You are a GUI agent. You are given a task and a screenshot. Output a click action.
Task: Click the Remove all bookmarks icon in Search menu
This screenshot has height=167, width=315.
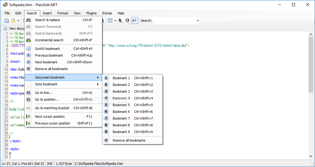[28, 69]
